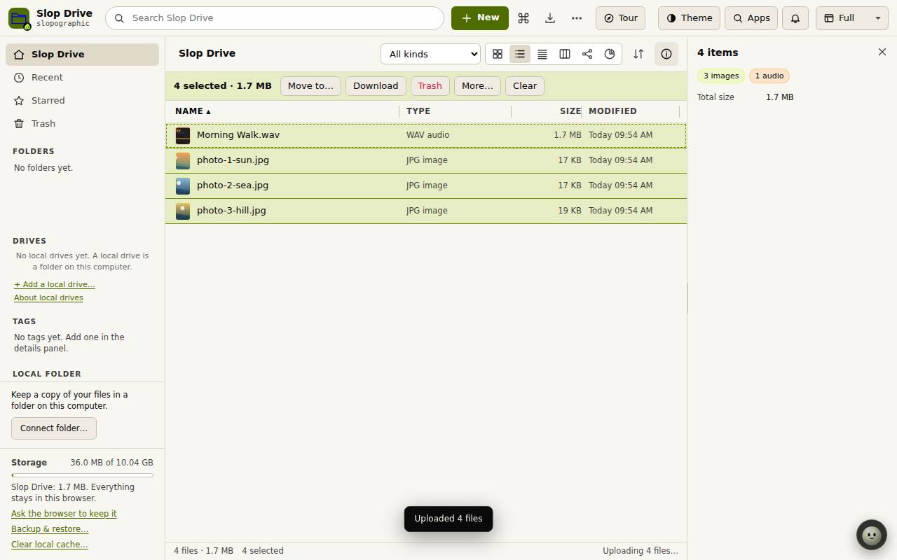The image size is (897, 560).
Task: Click the assistant face icon
Action: click(x=872, y=535)
